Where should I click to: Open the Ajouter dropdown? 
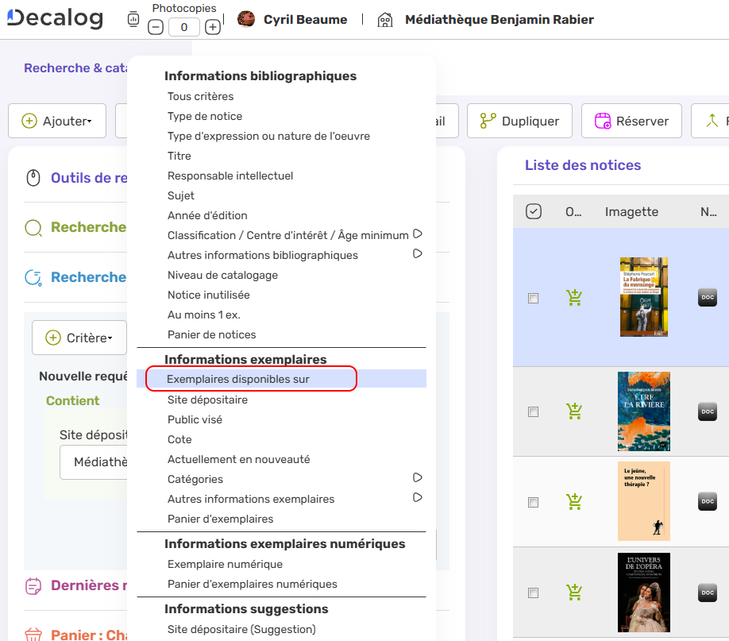pos(56,121)
